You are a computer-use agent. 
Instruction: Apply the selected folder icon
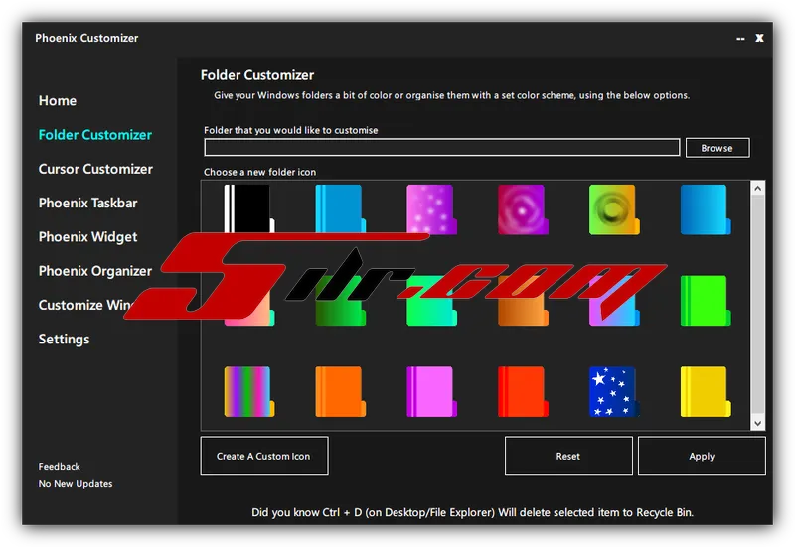(702, 456)
